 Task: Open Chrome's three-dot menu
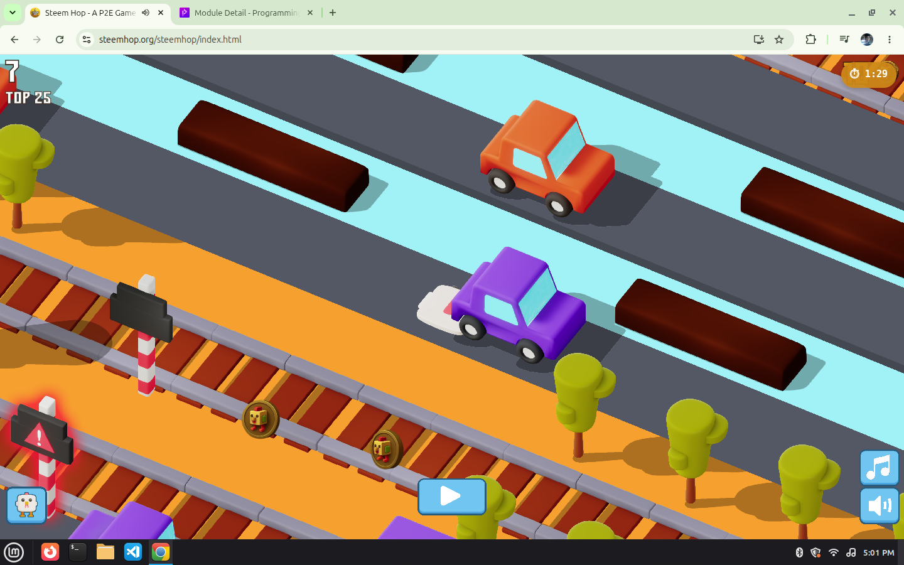click(x=890, y=40)
